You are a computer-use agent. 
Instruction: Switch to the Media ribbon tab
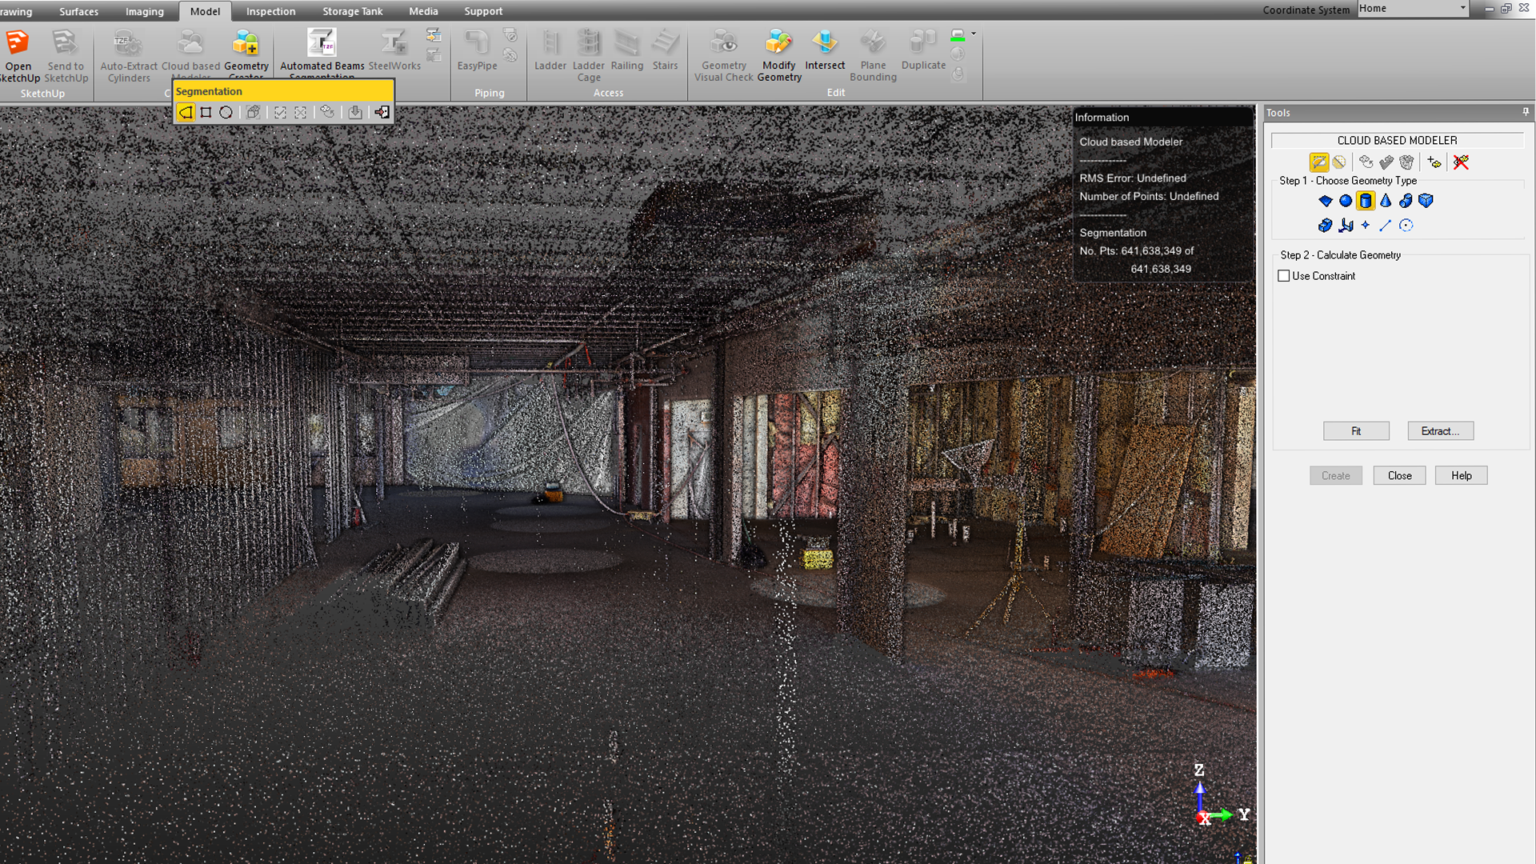click(x=423, y=11)
